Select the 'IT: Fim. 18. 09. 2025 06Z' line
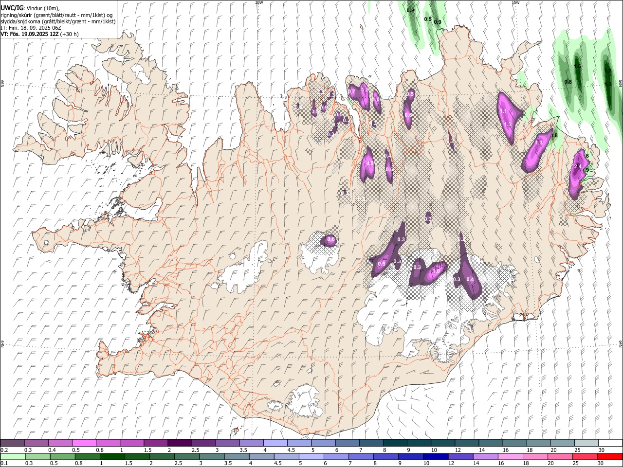This screenshot has width=623, height=467. (31, 28)
